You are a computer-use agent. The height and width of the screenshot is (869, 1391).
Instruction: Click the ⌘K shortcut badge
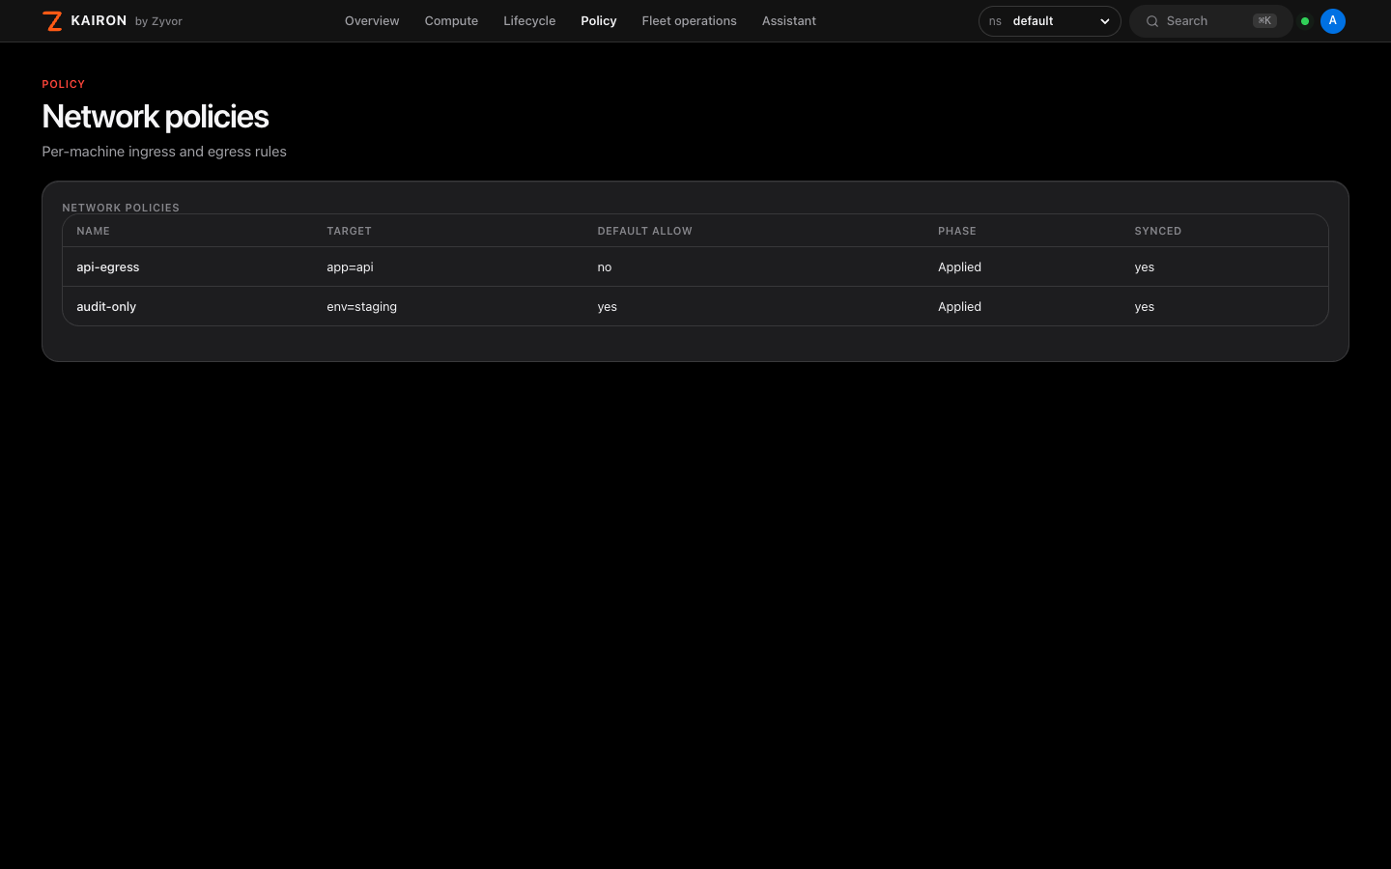pyautogui.click(x=1264, y=21)
